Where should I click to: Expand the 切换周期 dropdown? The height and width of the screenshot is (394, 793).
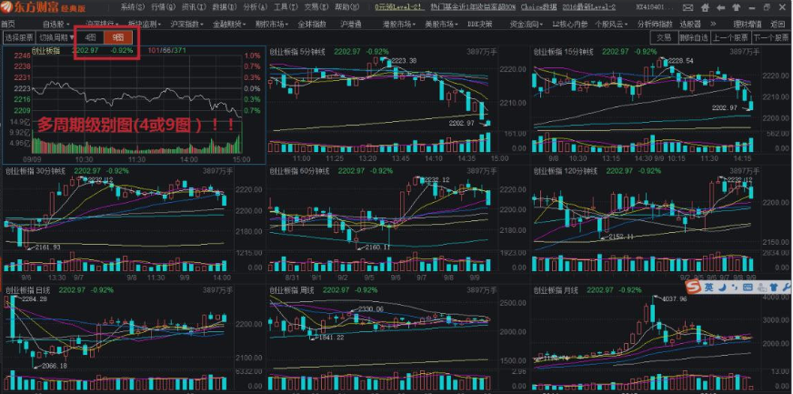(55, 37)
